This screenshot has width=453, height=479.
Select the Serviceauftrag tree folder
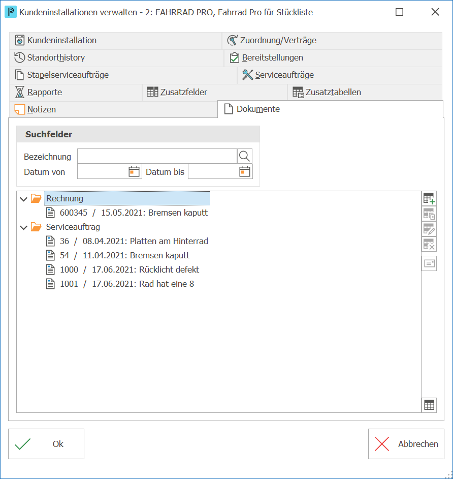coord(73,227)
